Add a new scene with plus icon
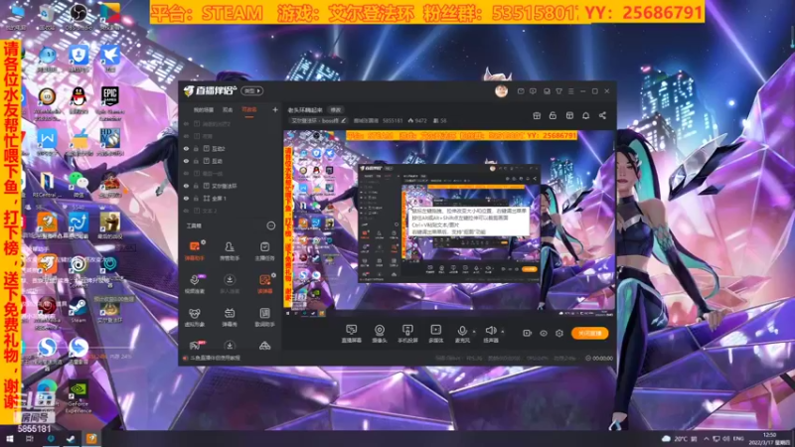This screenshot has width=795, height=447. point(275,109)
